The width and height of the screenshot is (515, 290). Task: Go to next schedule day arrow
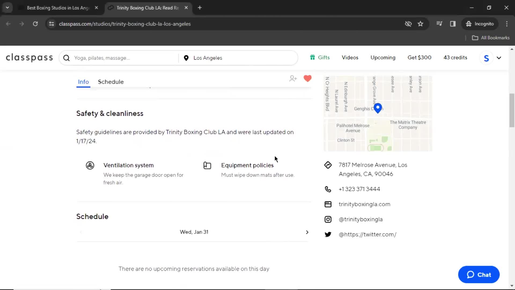[307, 232]
